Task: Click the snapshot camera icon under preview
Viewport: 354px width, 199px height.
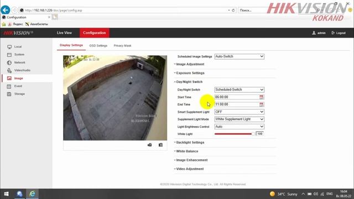Action: point(160,145)
